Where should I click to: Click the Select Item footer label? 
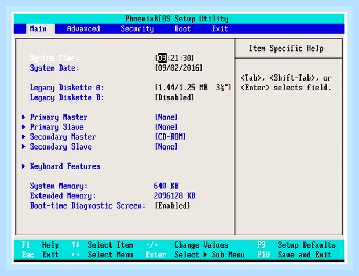111,245
